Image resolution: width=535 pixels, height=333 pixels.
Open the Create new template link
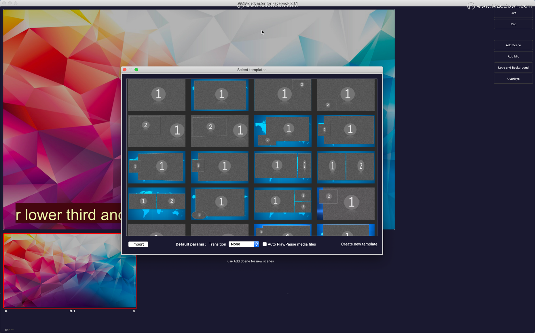(x=359, y=244)
